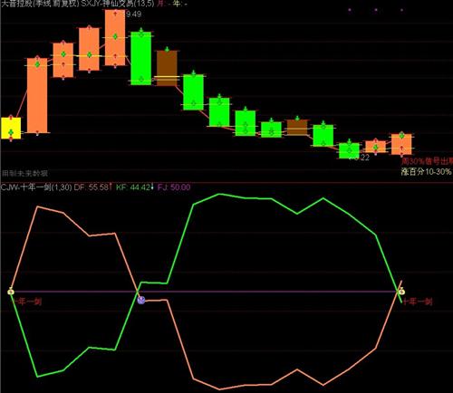This screenshot has height=393, width=453.
Task: Click the right red '十年一剑' label
Action: pos(418,302)
